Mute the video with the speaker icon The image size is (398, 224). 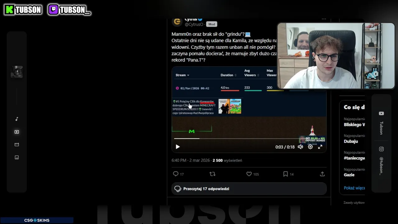(x=300, y=147)
